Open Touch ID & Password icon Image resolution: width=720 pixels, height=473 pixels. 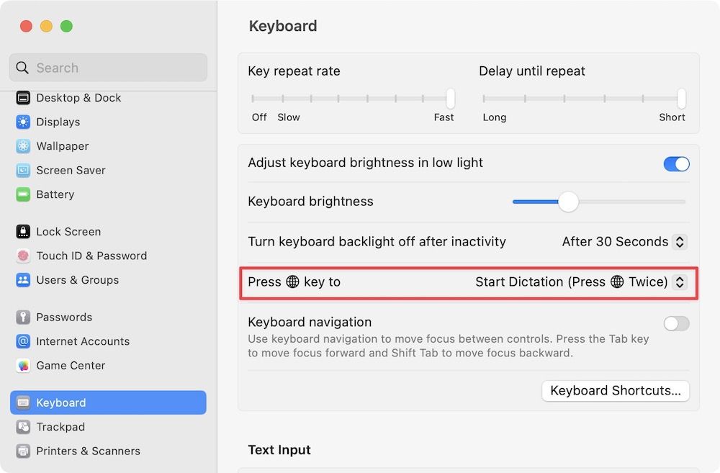coord(24,256)
